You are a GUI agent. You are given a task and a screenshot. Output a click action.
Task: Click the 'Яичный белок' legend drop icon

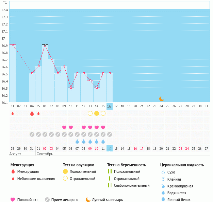(x=163, y=200)
